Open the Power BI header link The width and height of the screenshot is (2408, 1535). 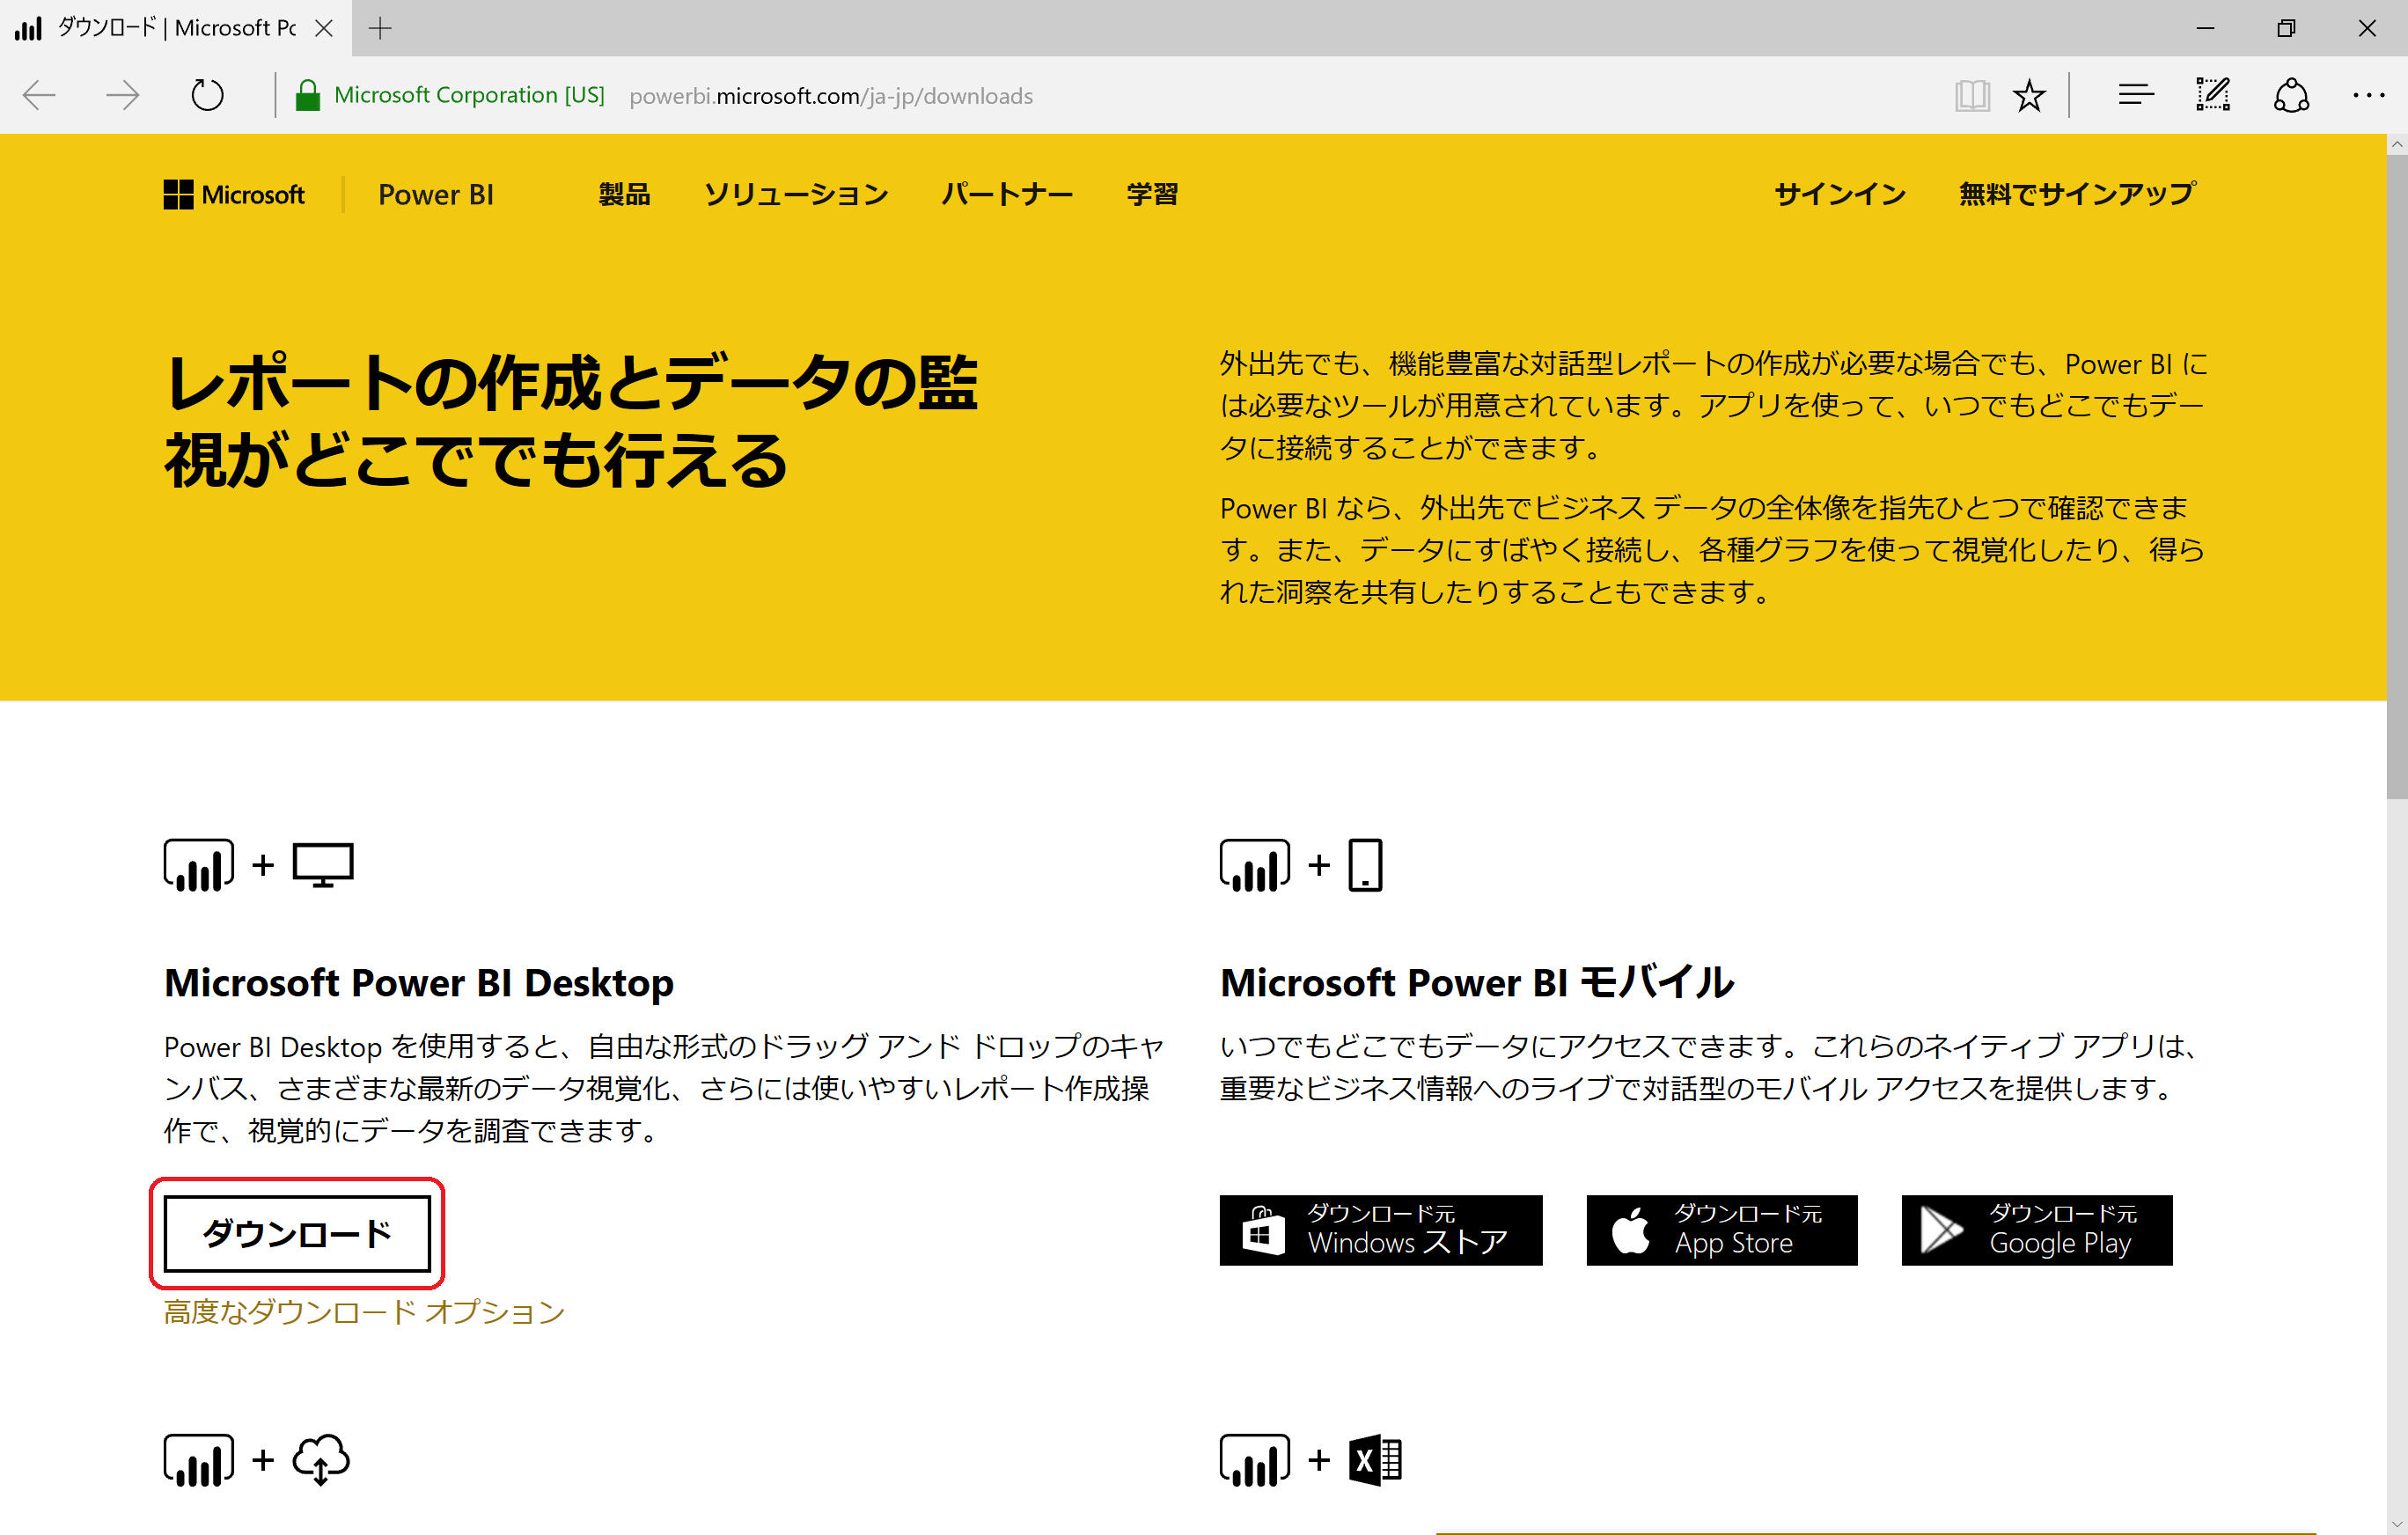point(436,194)
